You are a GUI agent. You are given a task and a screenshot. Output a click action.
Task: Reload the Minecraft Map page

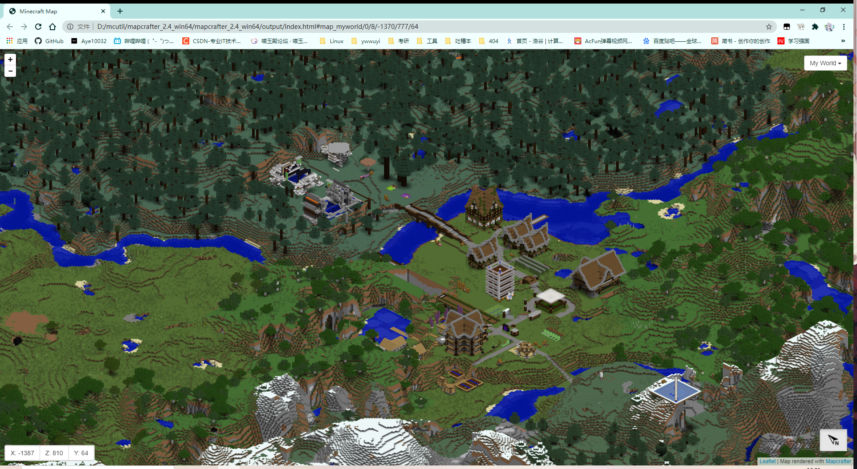(x=38, y=27)
